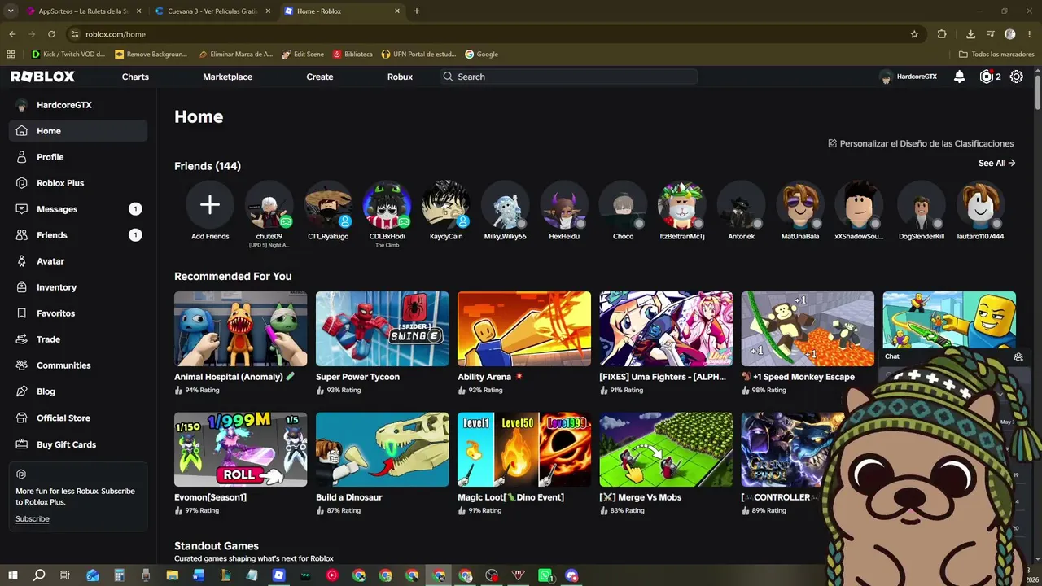Open Inventory from the sidebar
1042x586 pixels.
coord(78,287)
